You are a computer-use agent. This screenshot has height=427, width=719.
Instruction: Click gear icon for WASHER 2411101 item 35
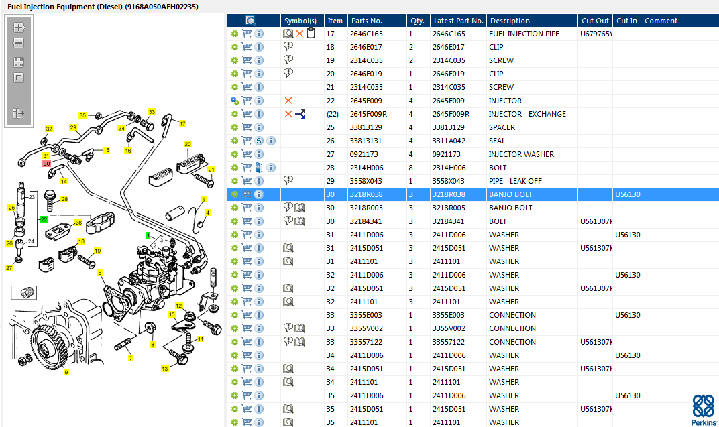click(235, 422)
